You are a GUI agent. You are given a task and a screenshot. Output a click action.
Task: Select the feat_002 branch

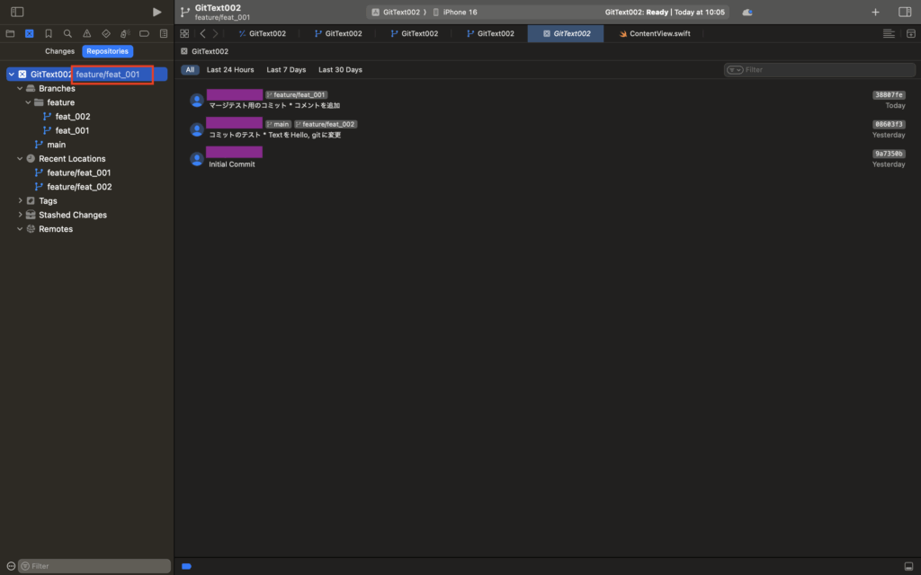tap(73, 116)
